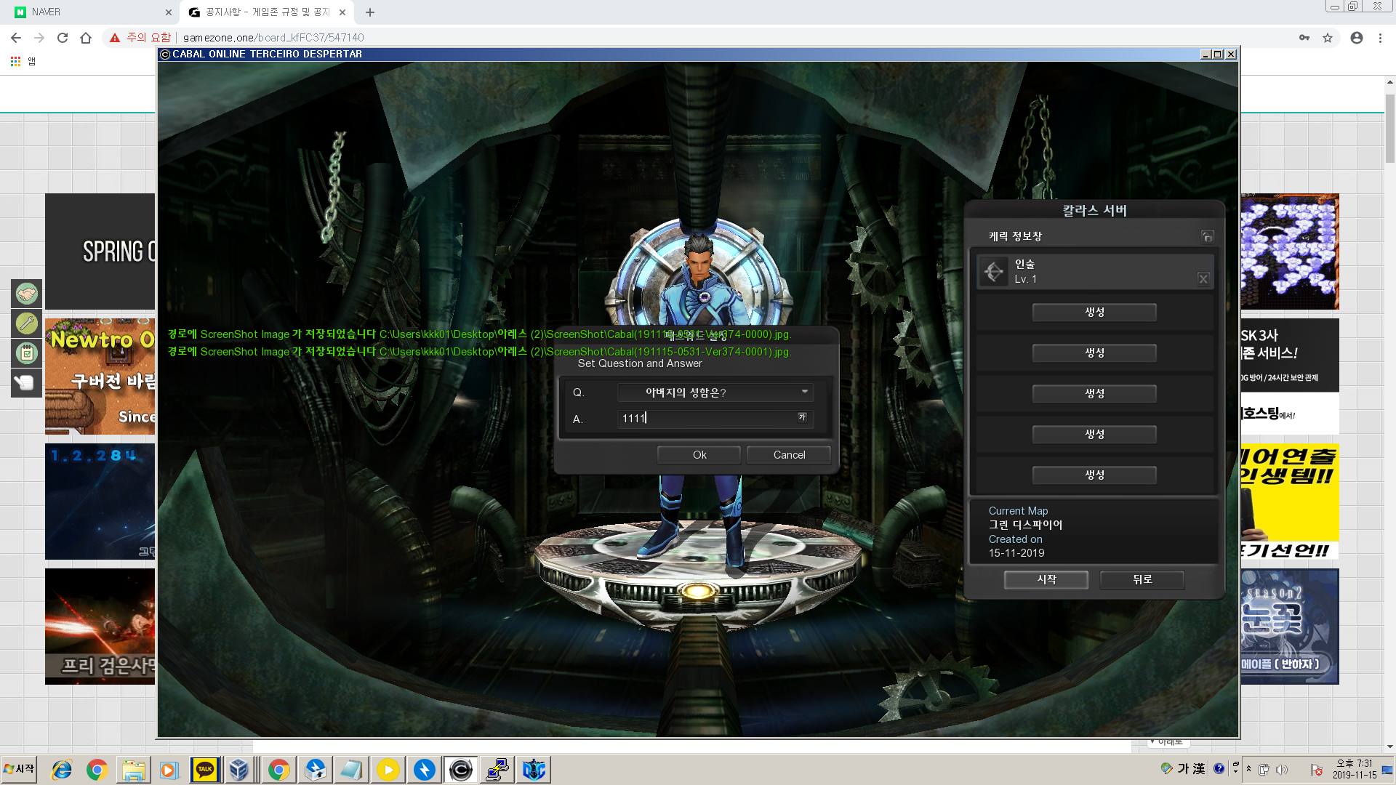The image size is (1396, 785).
Task: Toggle the IME 가 language indicator
Action: pos(1182,768)
